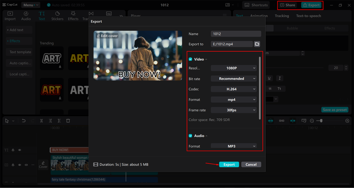Open folder browser next to Export to path
Viewport: 354px width, 188px height.
(x=257, y=44)
